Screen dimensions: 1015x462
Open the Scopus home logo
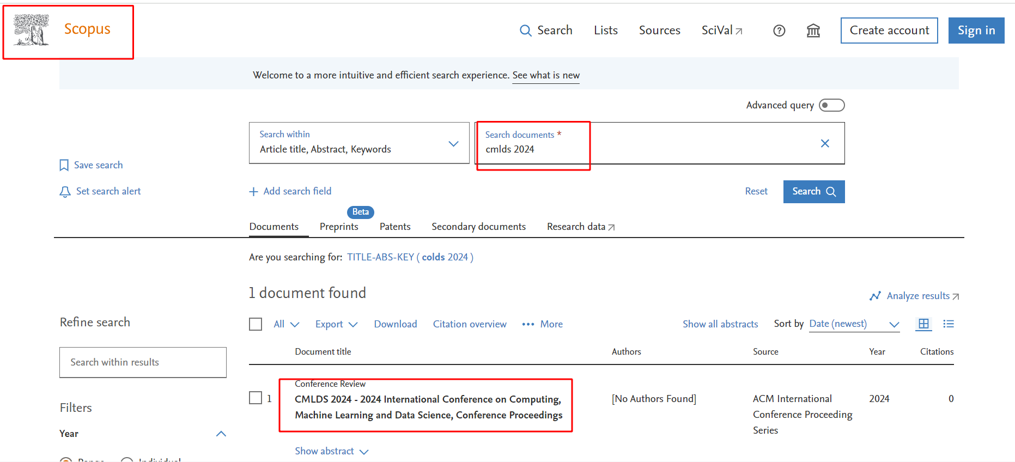coord(62,29)
